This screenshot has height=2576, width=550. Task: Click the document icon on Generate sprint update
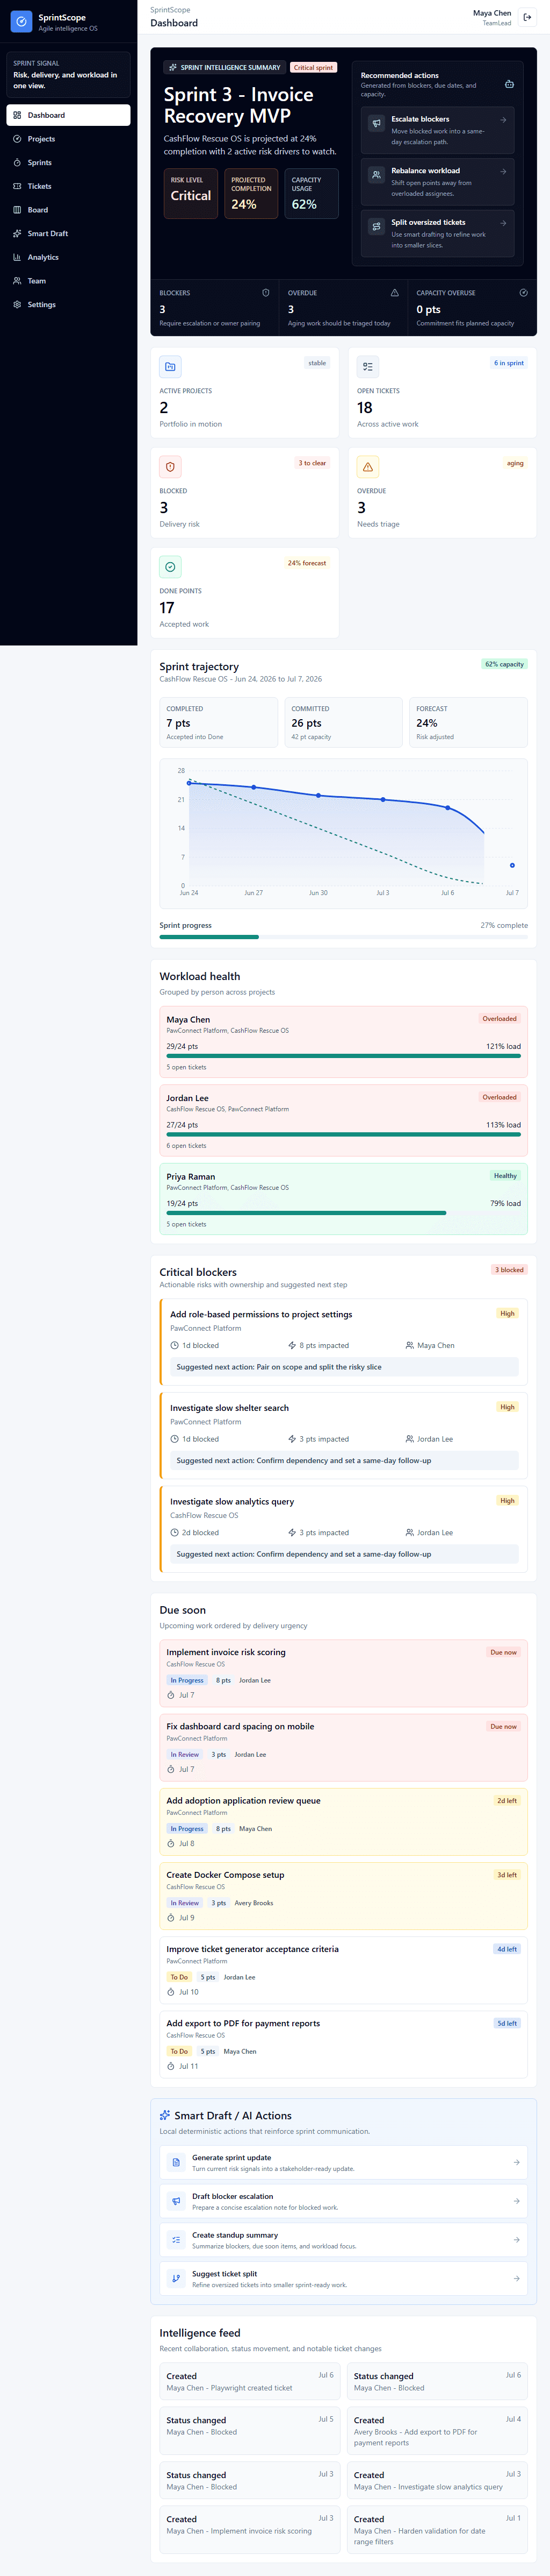click(176, 2162)
